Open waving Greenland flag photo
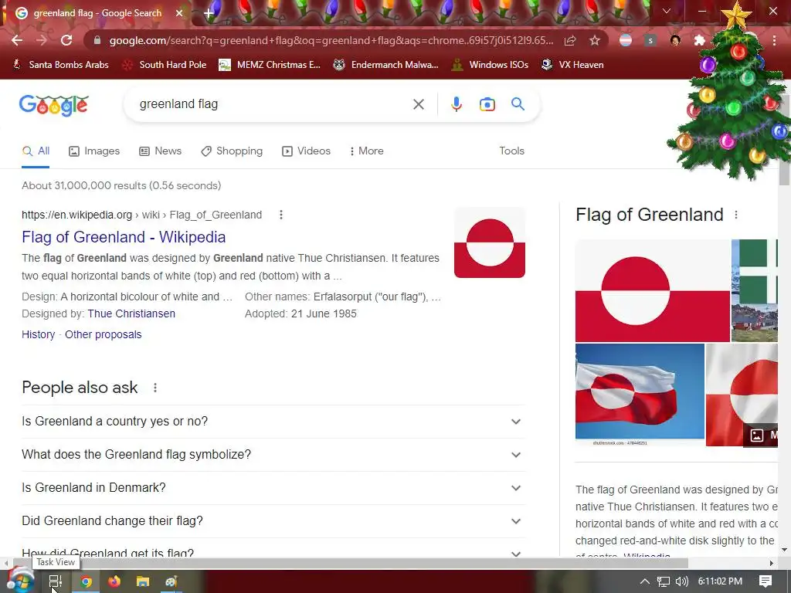Image resolution: width=791 pixels, height=593 pixels. [640, 395]
